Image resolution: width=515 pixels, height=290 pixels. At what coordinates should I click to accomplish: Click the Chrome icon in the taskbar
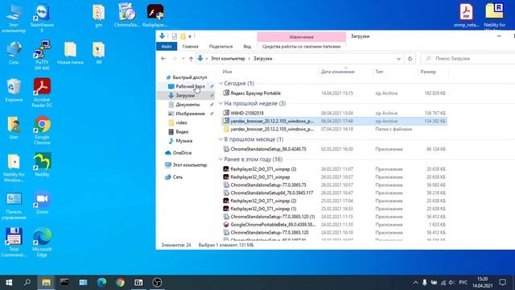pos(120,282)
